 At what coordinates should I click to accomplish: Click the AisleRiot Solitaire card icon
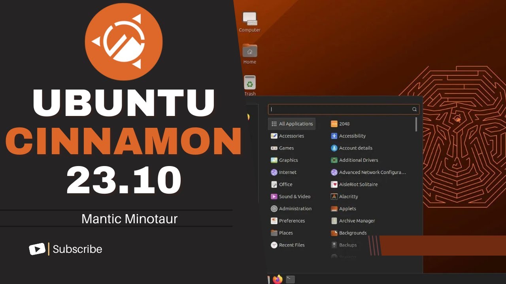[334, 185]
